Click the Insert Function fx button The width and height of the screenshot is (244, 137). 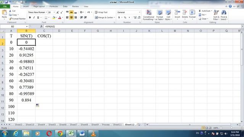pyautogui.click(x=41, y=26)
